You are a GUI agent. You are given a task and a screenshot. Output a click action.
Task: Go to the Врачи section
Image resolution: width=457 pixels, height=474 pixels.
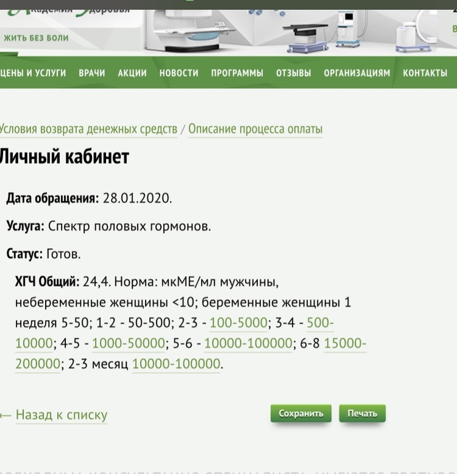pos(92,73)
